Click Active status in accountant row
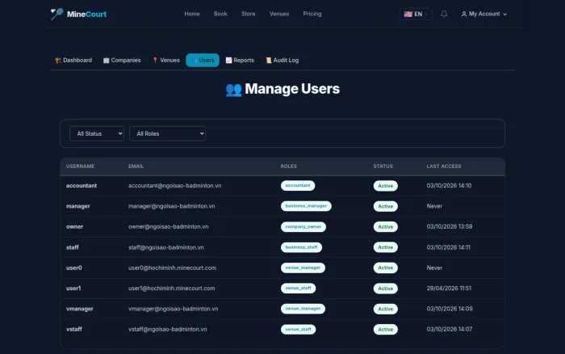The width and height of the screenshot is (565, 354). (x=385, y=186)
